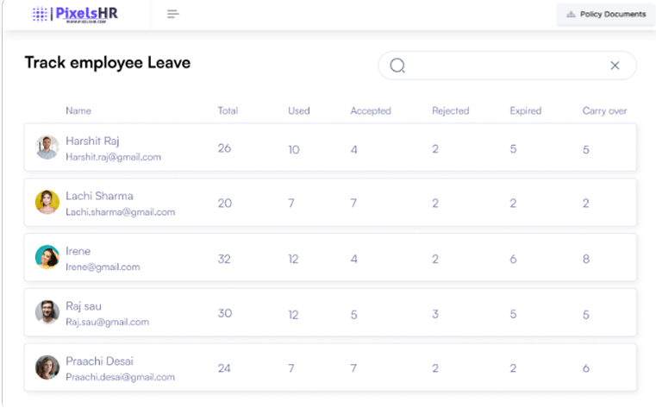Click Praachi Desai's profile avatar
The image size is (656, 408).
click(47, 367)
